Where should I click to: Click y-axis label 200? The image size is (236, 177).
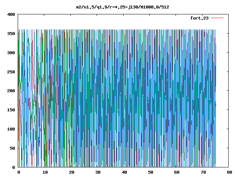pyautogui.click(x=11, y=91)
